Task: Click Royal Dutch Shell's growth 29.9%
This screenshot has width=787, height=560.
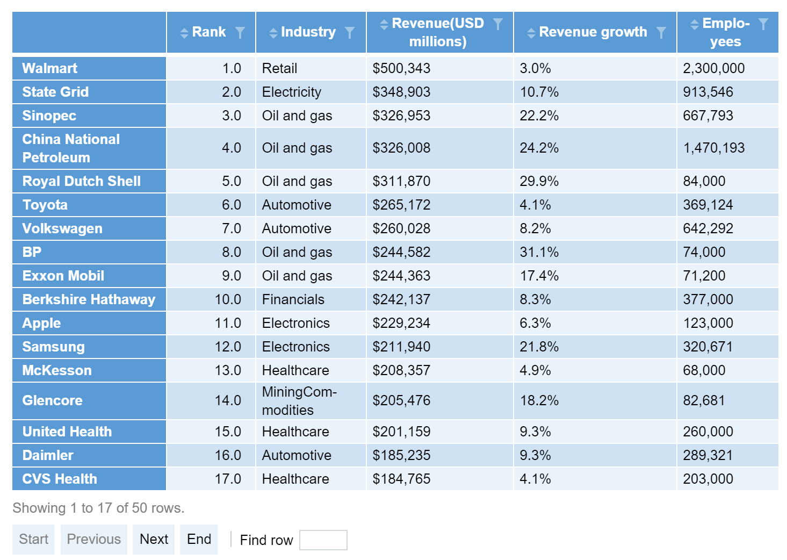Action: [595, 181]
